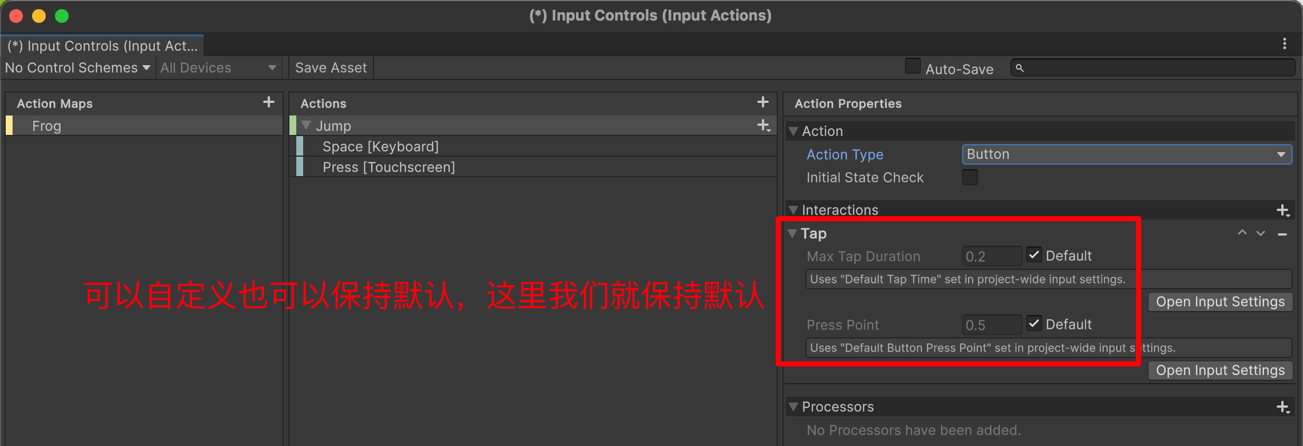The height and width of the screenshot is (446, 1303).
Task: Select the Frog action map
Action: 144,126
